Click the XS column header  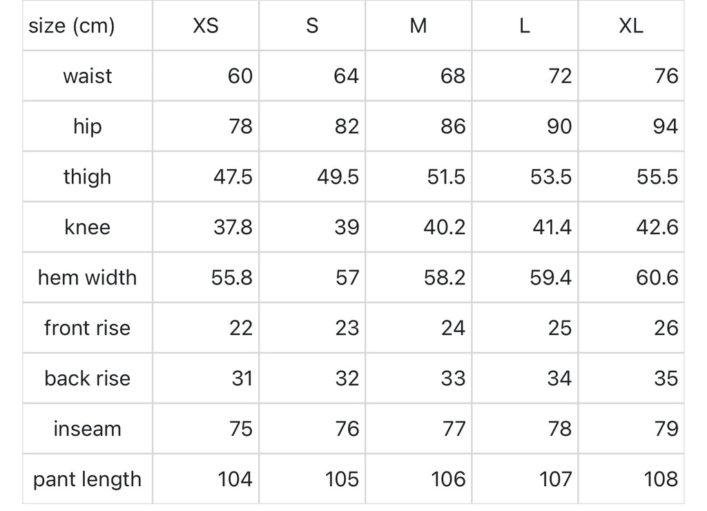205,26
